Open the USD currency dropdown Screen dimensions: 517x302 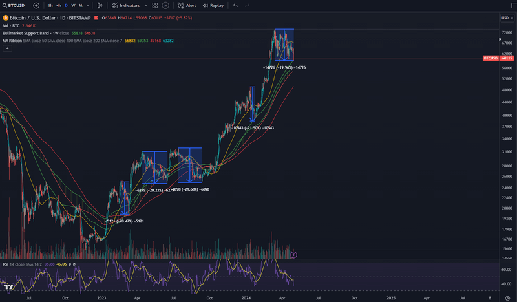pyautogui.click(x=507, y=18)
